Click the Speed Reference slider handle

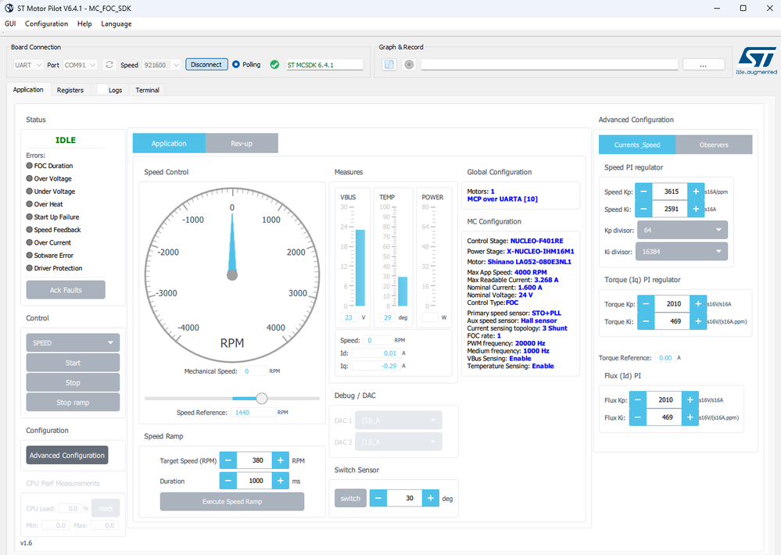click(262, 399)
